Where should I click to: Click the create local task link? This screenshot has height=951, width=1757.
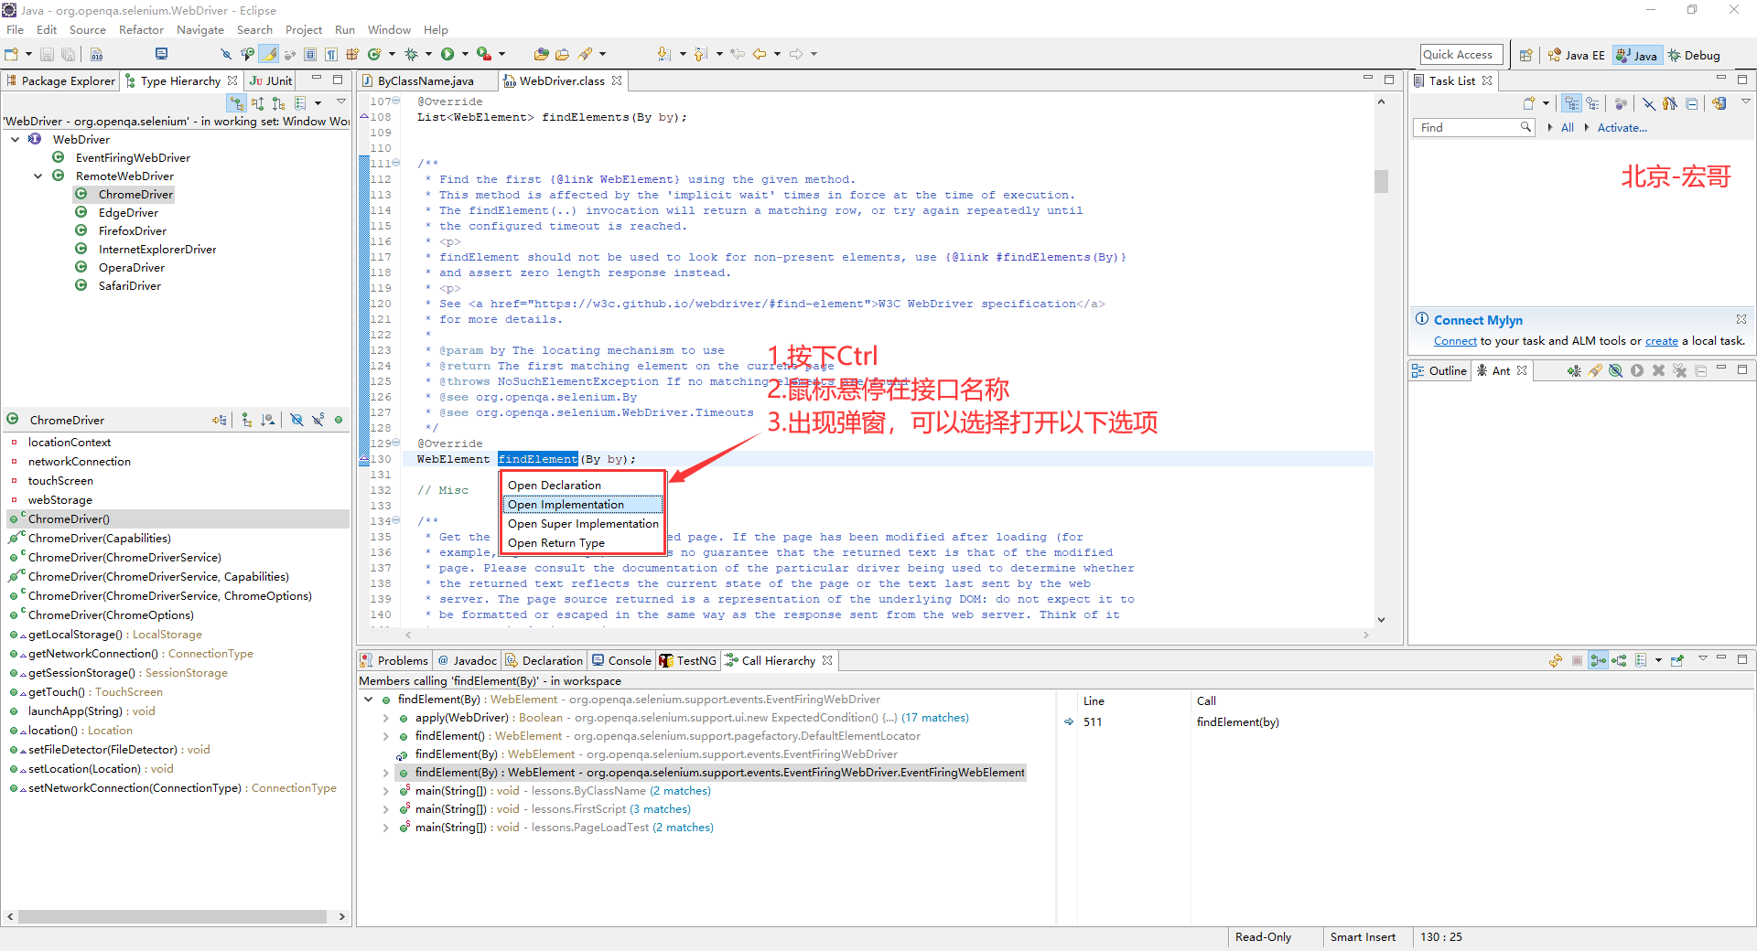pyautogui.click(x=1661, y=341)
